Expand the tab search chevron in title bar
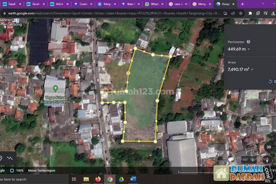 pyautogui.click(x=263, y=4)
